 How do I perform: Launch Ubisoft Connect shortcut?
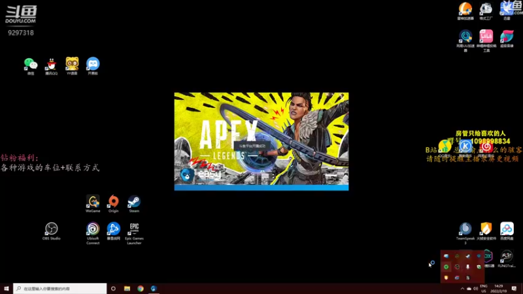[x=93, y=233]
